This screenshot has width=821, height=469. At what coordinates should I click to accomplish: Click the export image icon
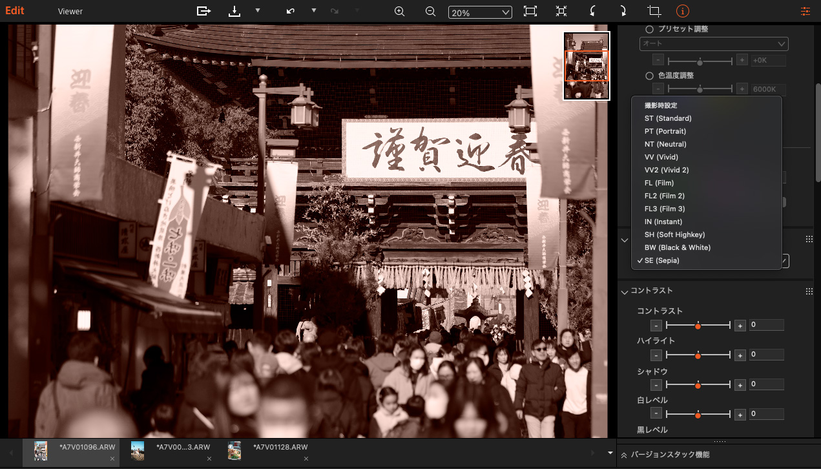(x=203, y=11)
